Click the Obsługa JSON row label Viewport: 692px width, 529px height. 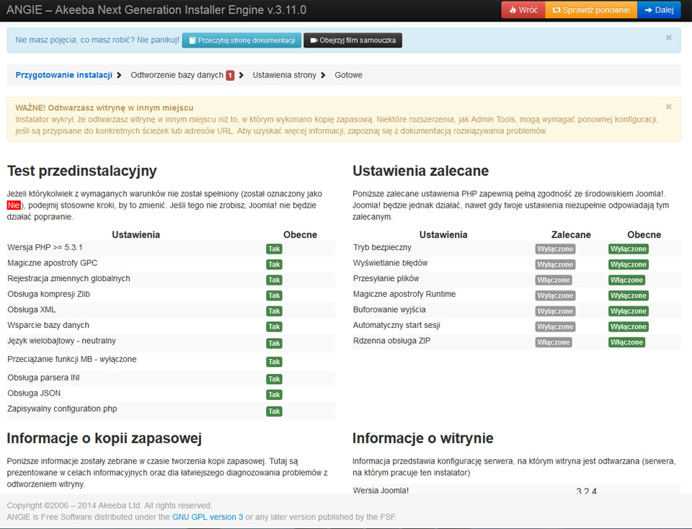(34, 393)
